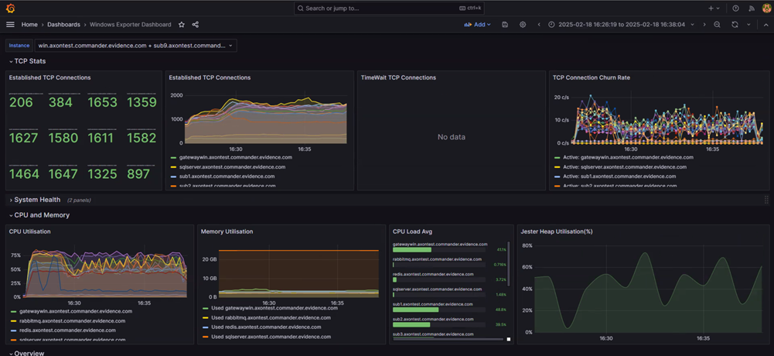Click the 206 stat value
The width and height of the screenshot is (774, 356).
(x=21, y=103)
